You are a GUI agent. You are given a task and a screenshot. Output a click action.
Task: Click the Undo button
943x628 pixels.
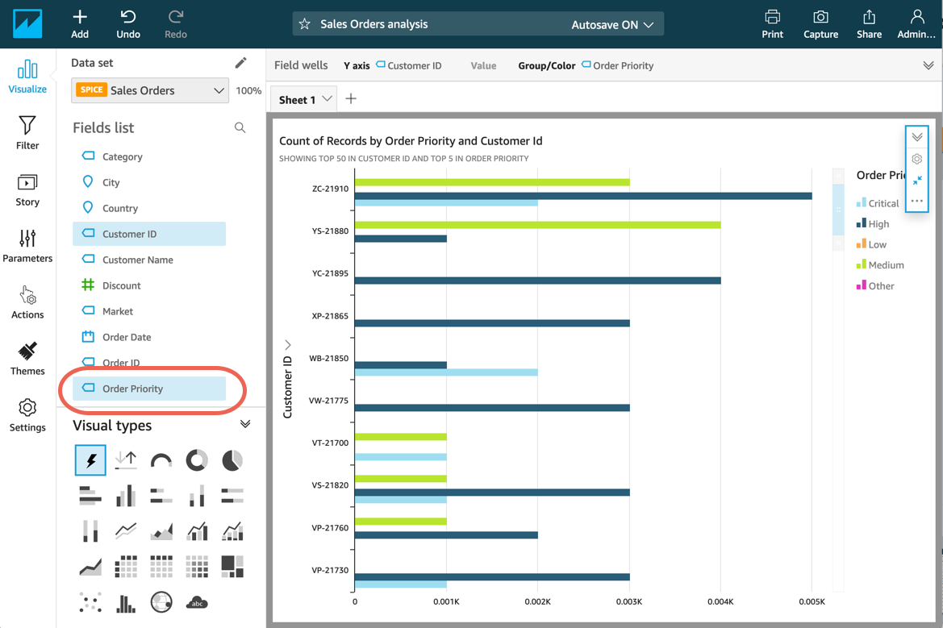pyautogui.click(x=128, y=23)
